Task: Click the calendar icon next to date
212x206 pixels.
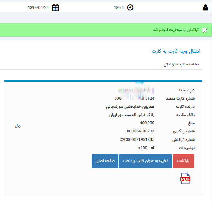Action: [x=55, y=7]
